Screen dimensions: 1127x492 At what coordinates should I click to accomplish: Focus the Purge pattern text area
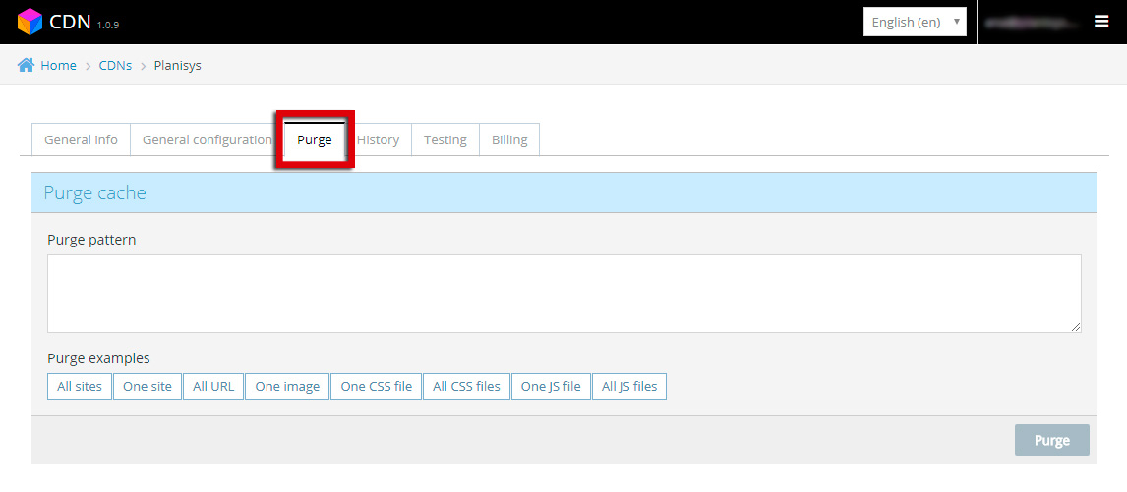(564, 294)
